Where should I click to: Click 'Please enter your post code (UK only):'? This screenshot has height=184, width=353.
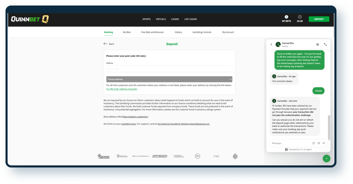(x=126, y=56)
